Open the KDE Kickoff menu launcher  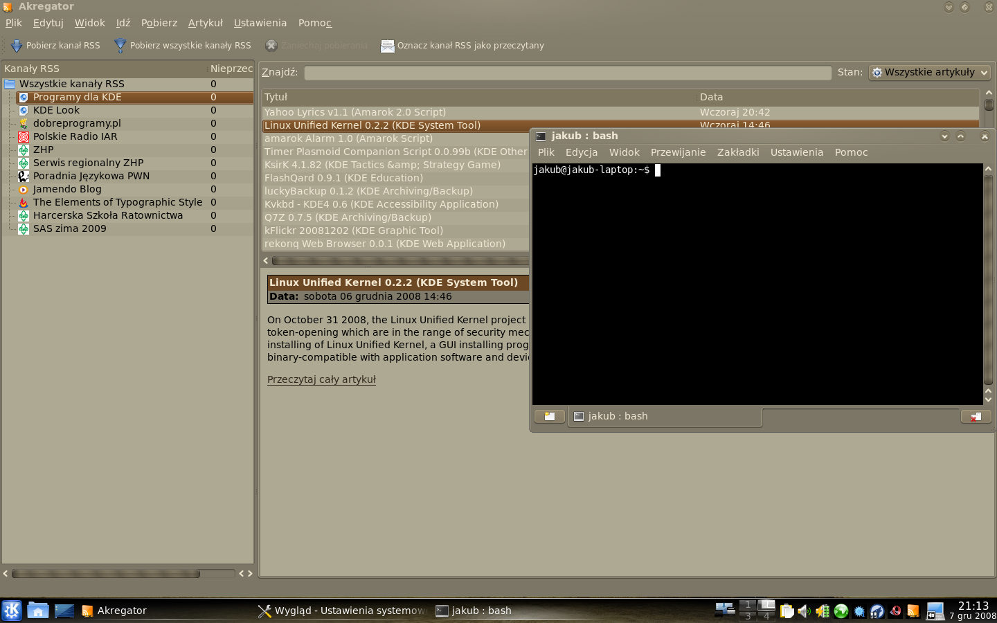[12, 611]
